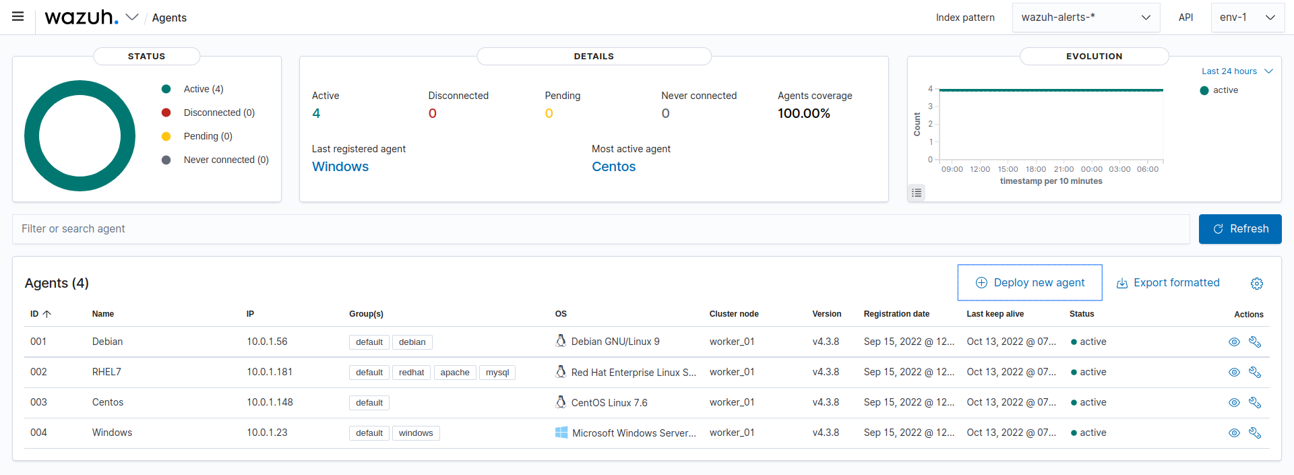Image resolution: width=1294 pixels, height=475 pixels.
Task: Toggle the evolution chart legend icon
Action: 917,193
